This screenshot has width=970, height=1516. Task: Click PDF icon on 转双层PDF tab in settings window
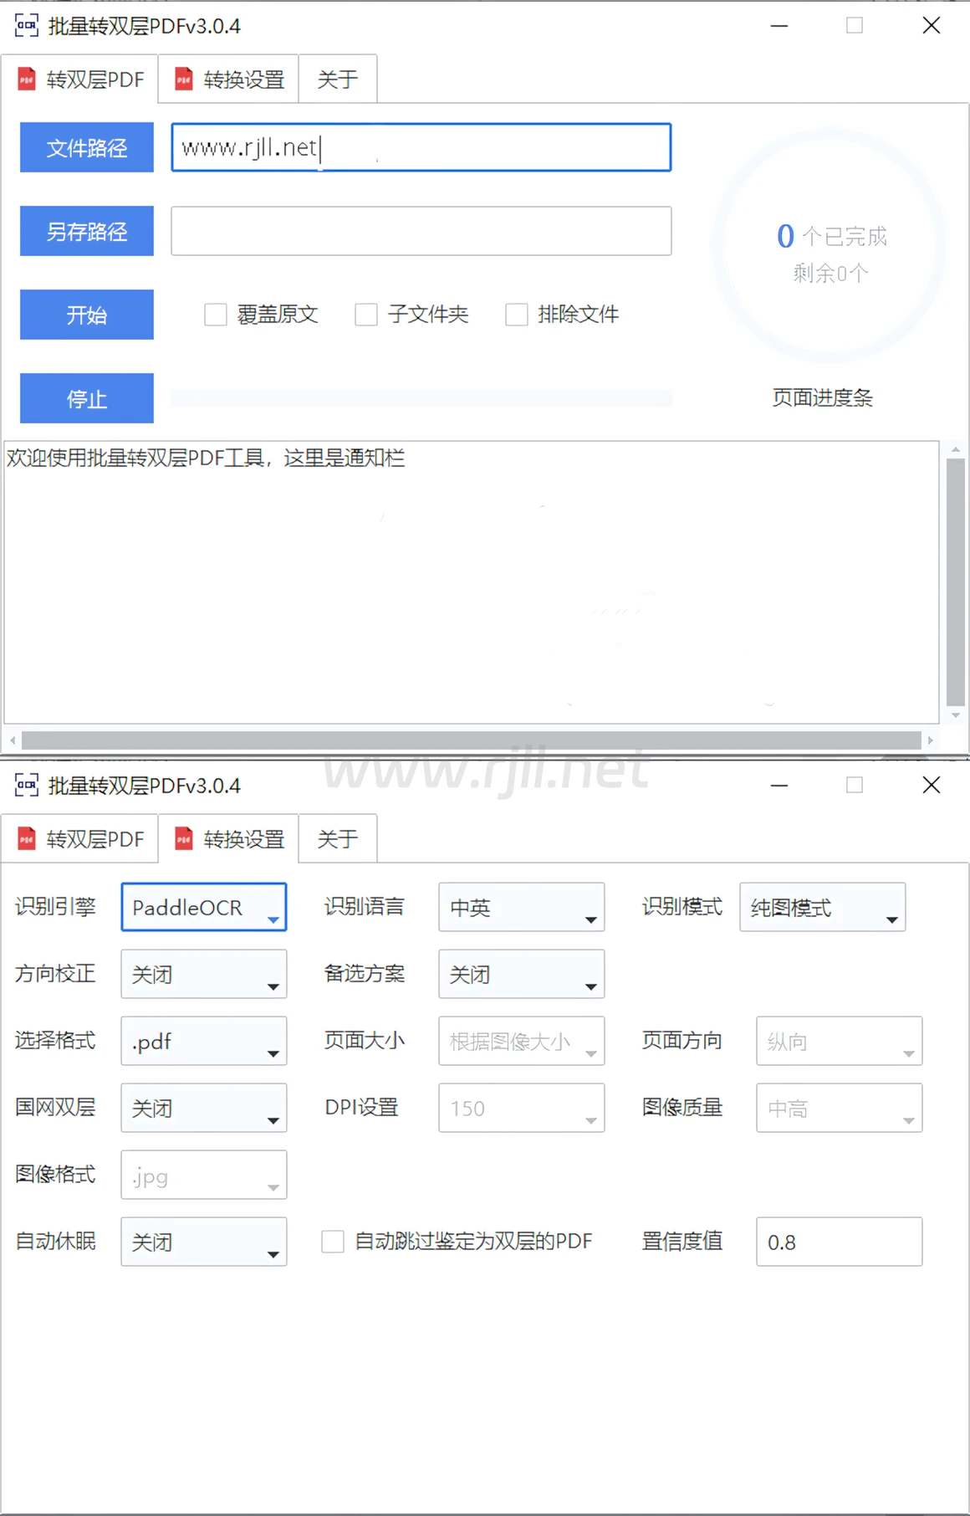pyautogui.click(x=27, y=838)
